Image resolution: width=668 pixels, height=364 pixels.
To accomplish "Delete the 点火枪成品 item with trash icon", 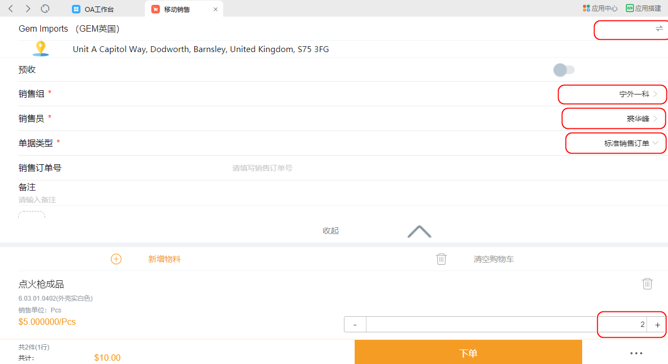I will coord(647,283).
